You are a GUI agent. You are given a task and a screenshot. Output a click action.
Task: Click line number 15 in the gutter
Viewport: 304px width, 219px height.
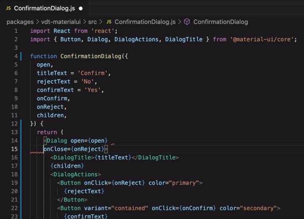tap(14, 149)
